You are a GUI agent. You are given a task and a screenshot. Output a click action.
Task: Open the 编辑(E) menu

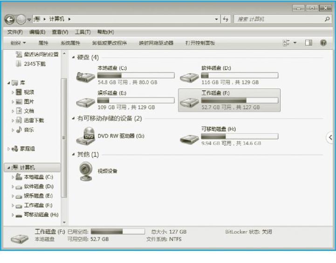(x=37, y=32)
